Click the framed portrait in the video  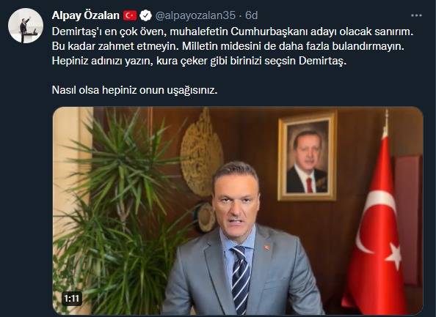[x=308, y=156]
